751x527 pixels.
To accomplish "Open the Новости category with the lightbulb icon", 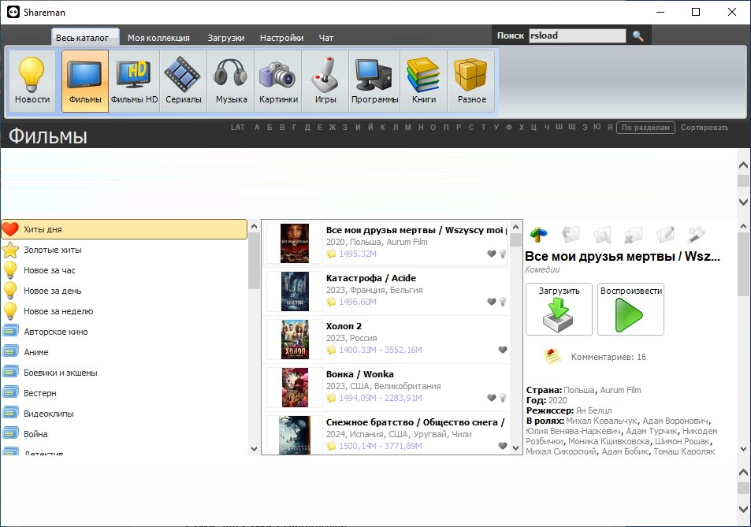I will point(32,80).
